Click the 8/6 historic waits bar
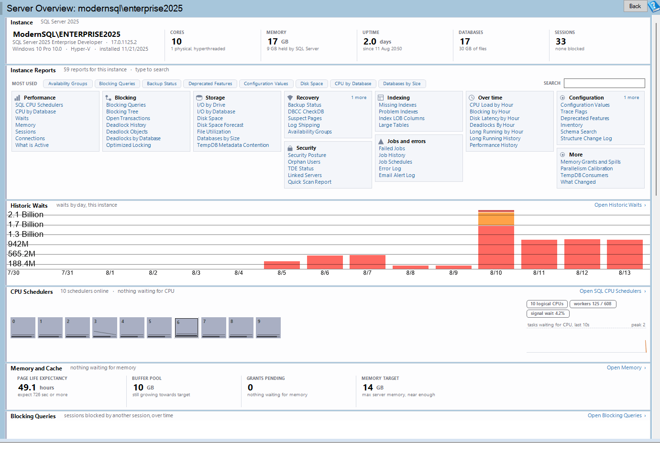Viewport: 660px width, 467px height. 325,262
